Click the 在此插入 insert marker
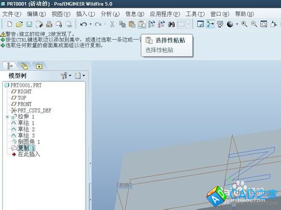The image size is (281, 210). [26, 155]
